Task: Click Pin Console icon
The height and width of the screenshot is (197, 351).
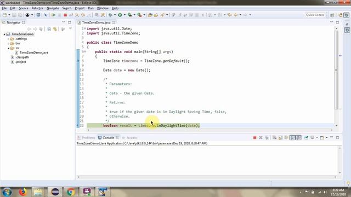Action: [x=306, y=137]
